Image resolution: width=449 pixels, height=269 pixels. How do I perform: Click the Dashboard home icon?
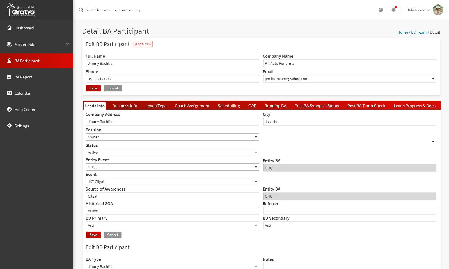tap(9, 28)
